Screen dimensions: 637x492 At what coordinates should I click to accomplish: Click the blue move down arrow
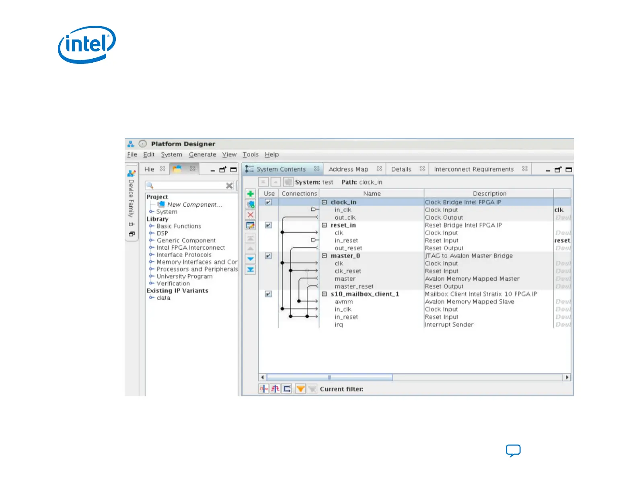pyautogui.click(x=250, y=259)
